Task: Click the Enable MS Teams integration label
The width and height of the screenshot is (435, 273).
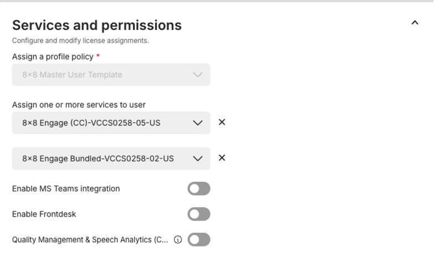Action: (x=66, y=188)
